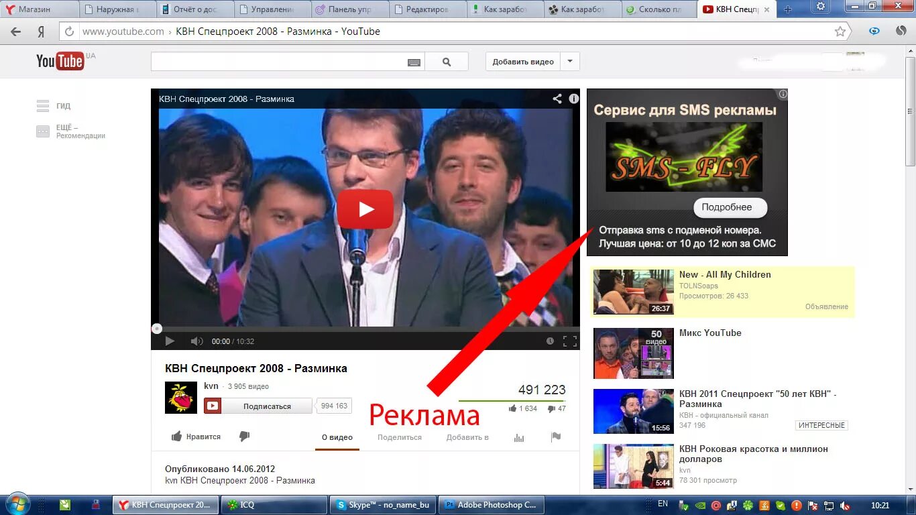Switch to Отчёт о дос browser tab
Screen dimensions: 916x515
click(x=196, y=9)
